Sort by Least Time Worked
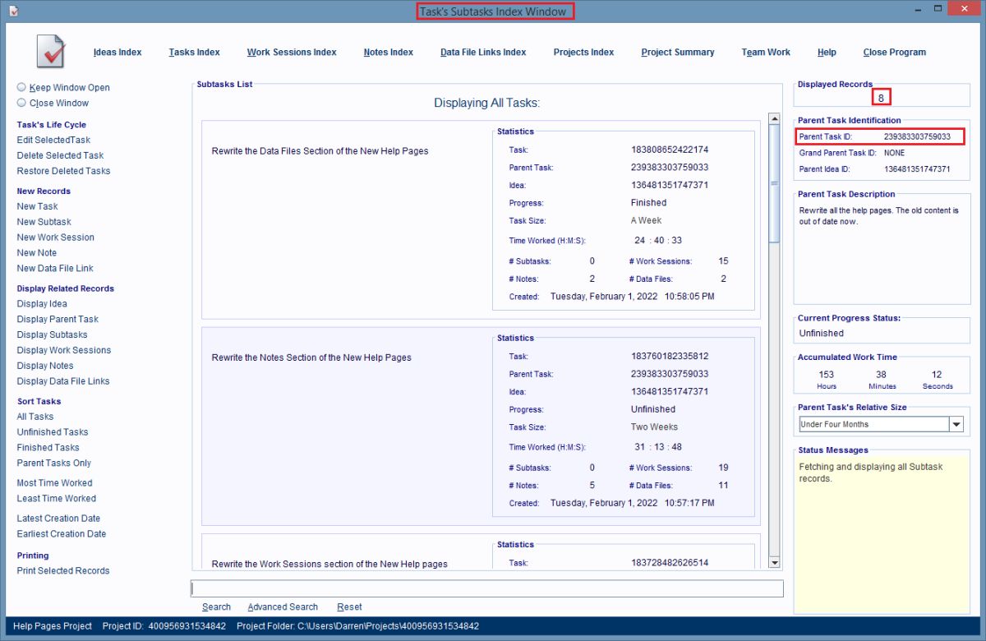986x641 pixels. [x=56, y=499]
